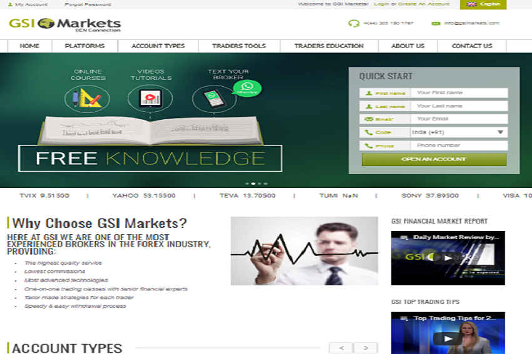This screenshot has width=532, height=354.
Task: Focus the Phone number field
Action: (x=459, y=145)
